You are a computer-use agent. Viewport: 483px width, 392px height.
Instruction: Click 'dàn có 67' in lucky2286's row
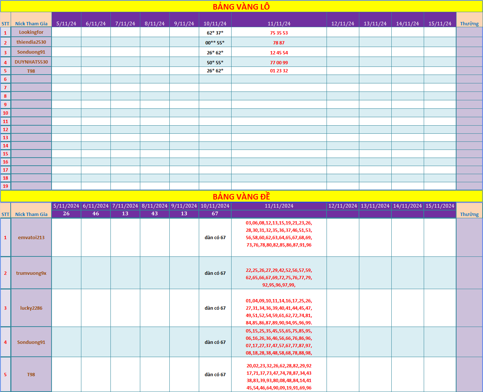215,308
